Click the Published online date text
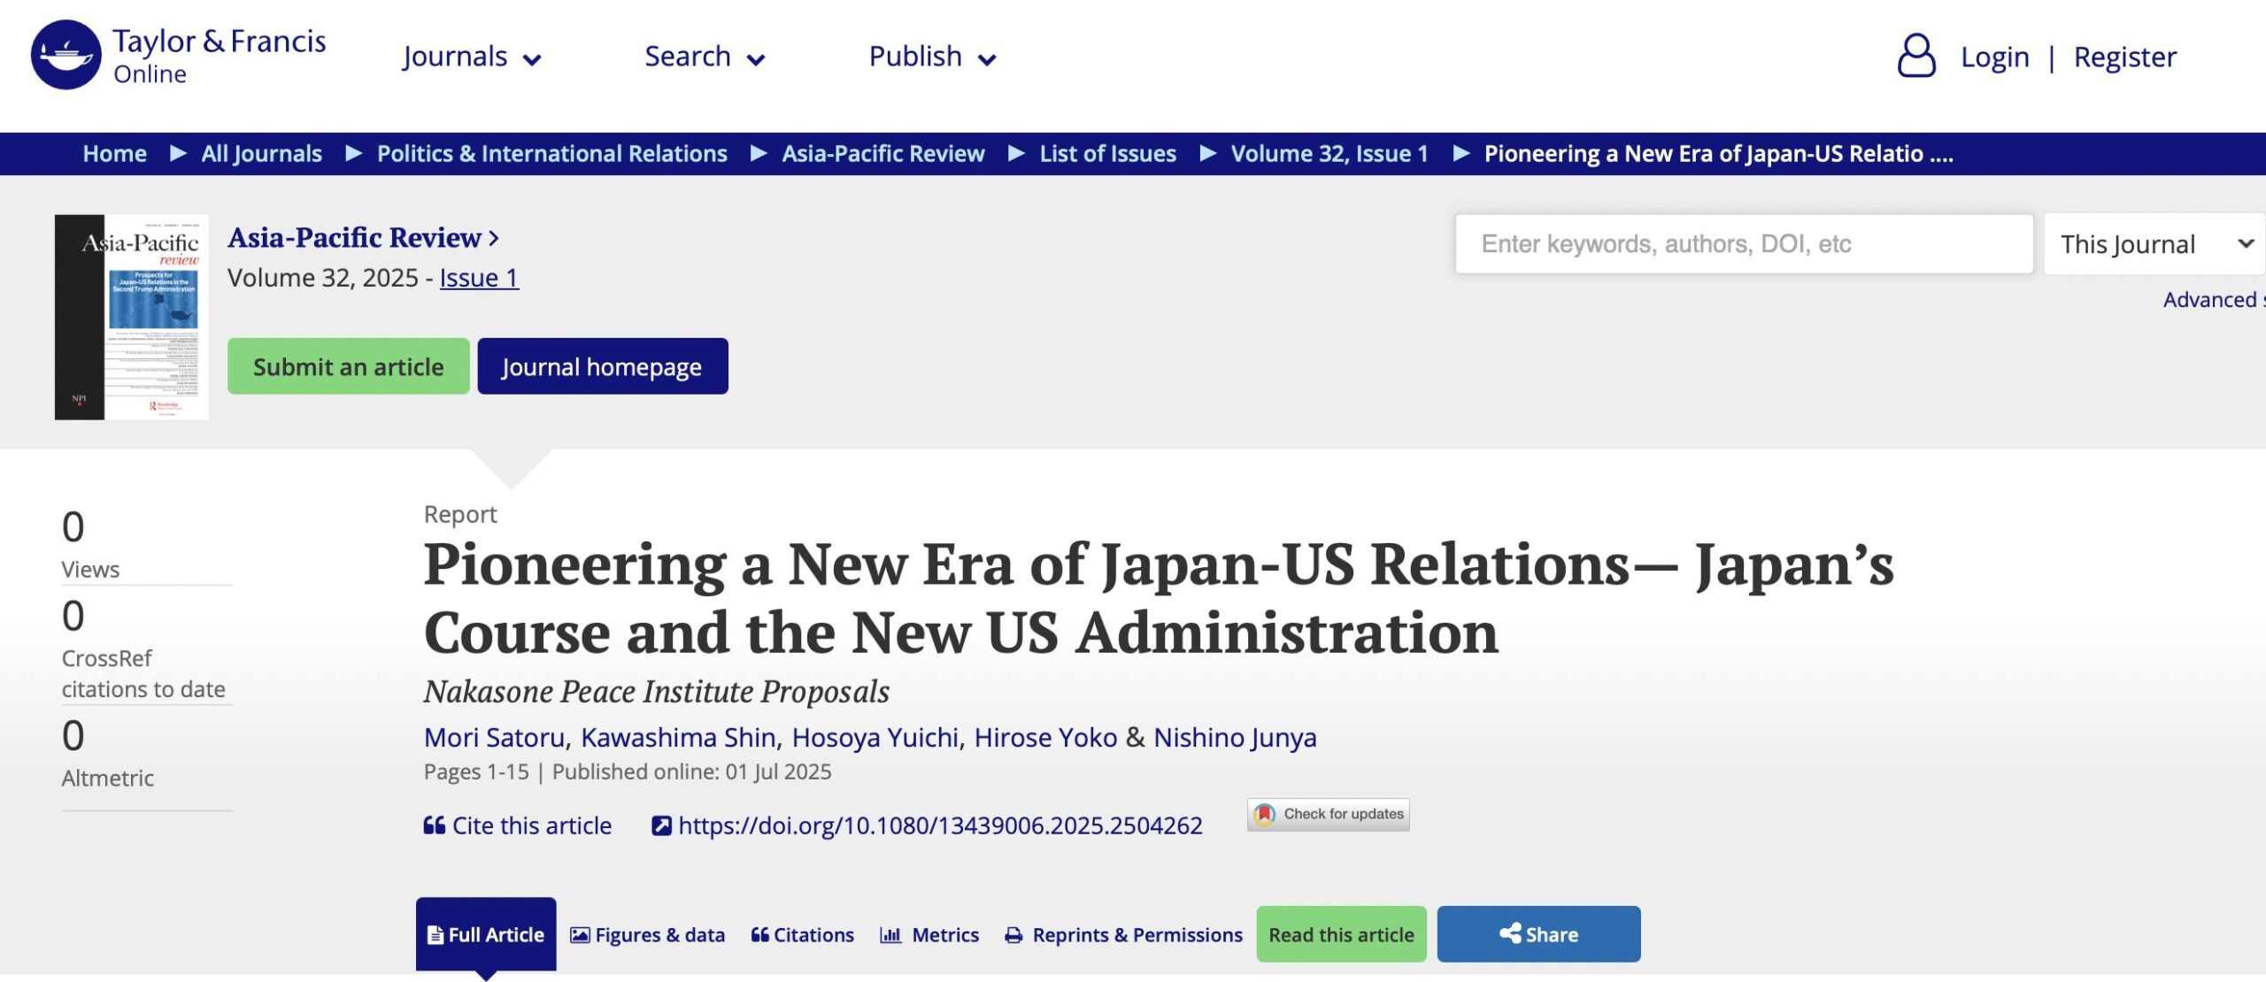Viewport: 2266px width, 982px height. coord(692,772)
